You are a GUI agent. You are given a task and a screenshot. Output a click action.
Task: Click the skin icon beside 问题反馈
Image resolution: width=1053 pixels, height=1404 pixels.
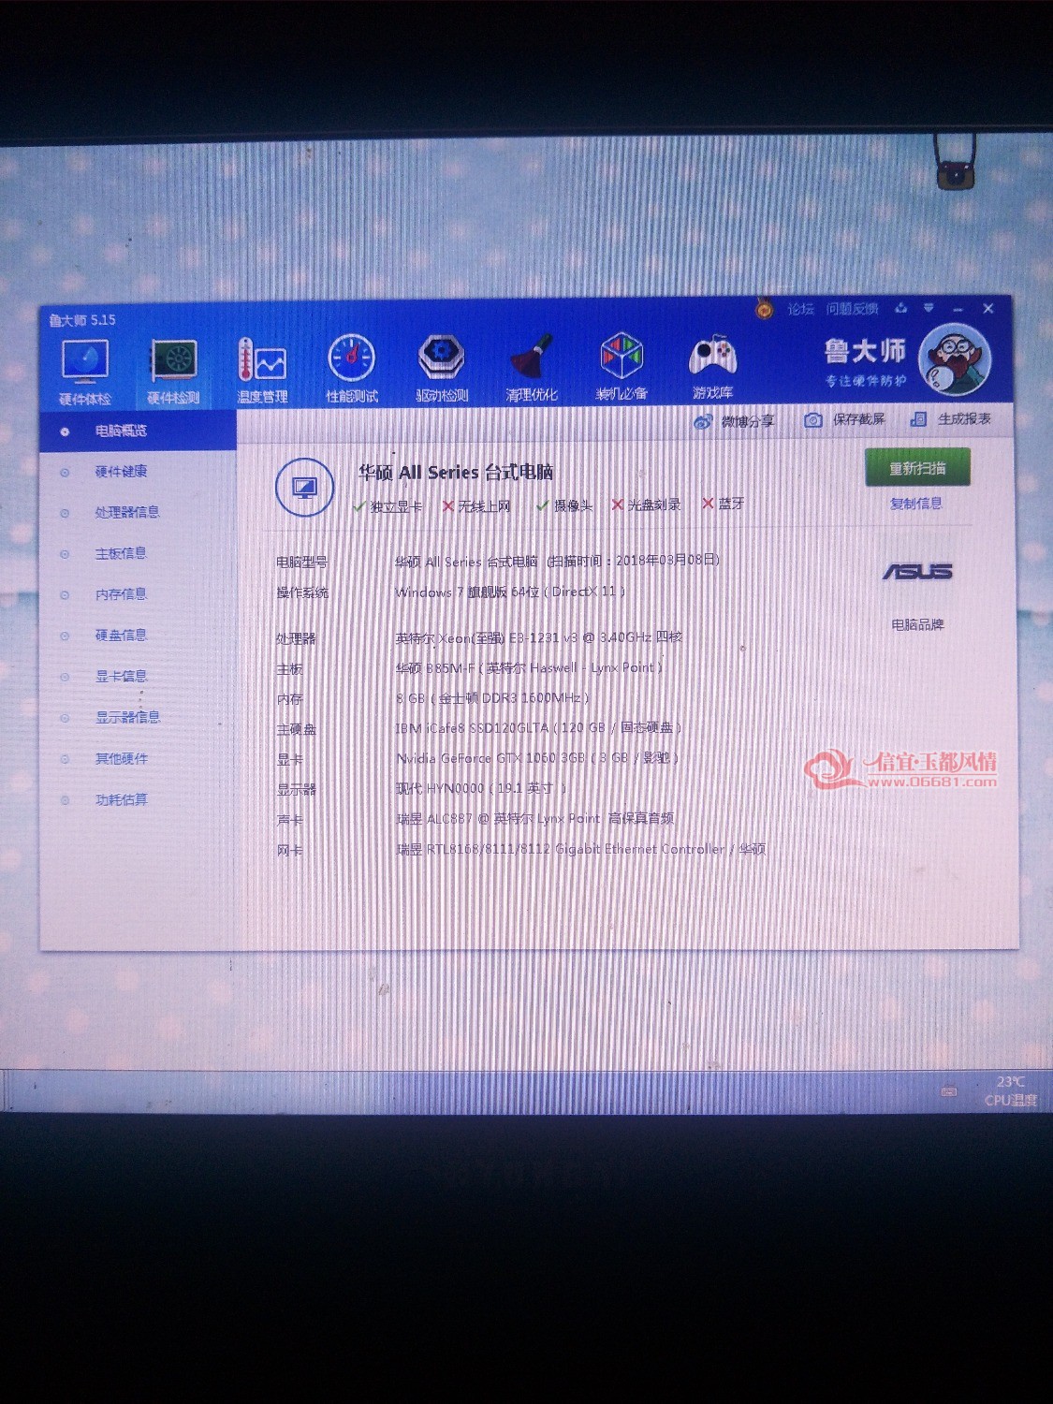(900, 308)
